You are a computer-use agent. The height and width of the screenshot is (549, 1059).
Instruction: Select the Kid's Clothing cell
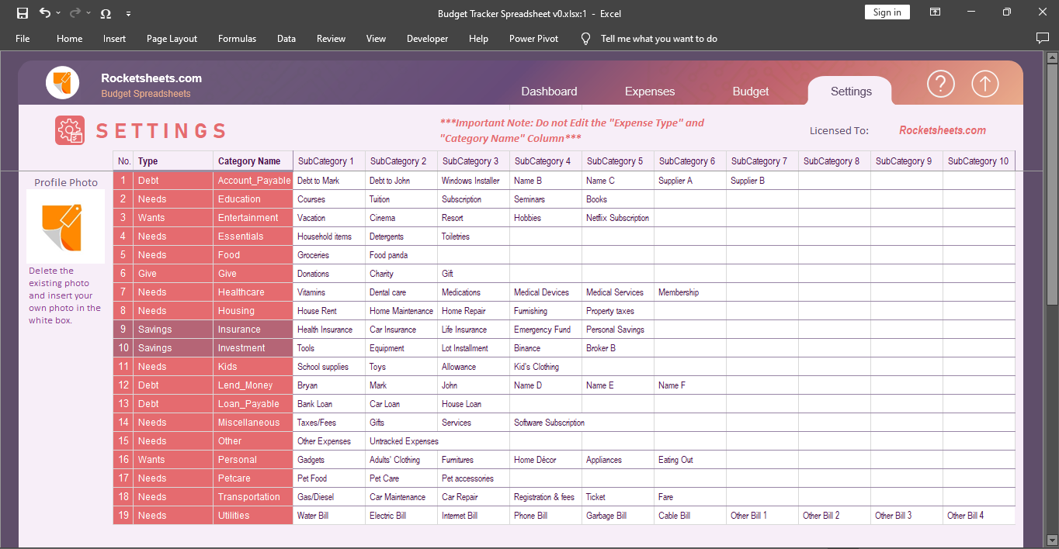[x=546, y=367]
